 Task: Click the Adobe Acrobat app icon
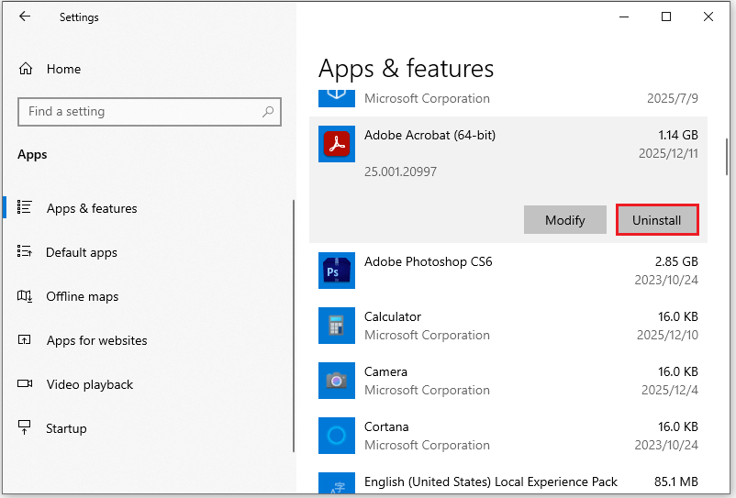coord(337,144)
